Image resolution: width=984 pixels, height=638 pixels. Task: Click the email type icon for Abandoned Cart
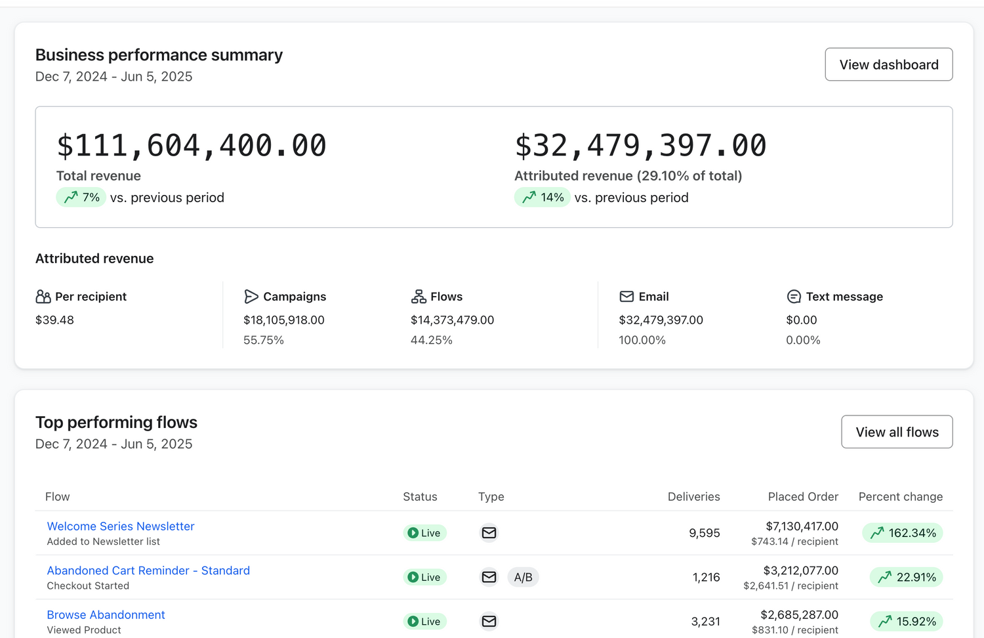click(x=489, y=577)
